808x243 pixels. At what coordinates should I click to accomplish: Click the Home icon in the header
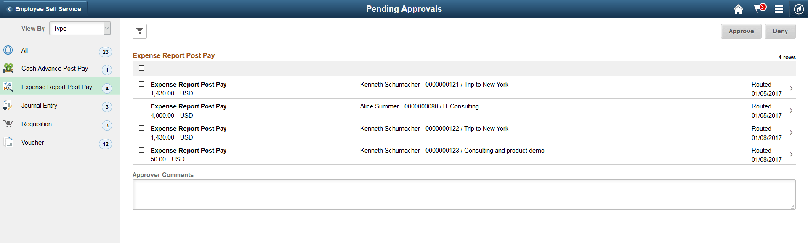coord(738,9)
